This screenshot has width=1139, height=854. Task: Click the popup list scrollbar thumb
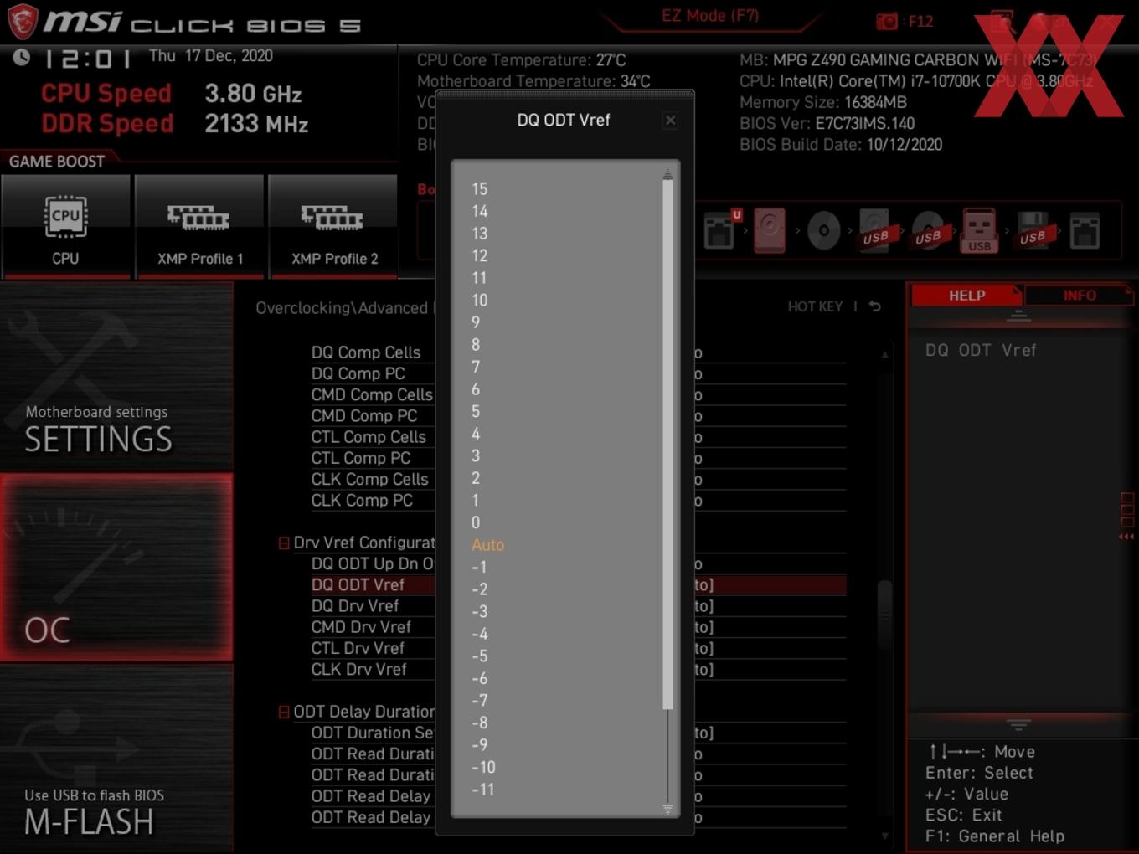click(667, 445)
